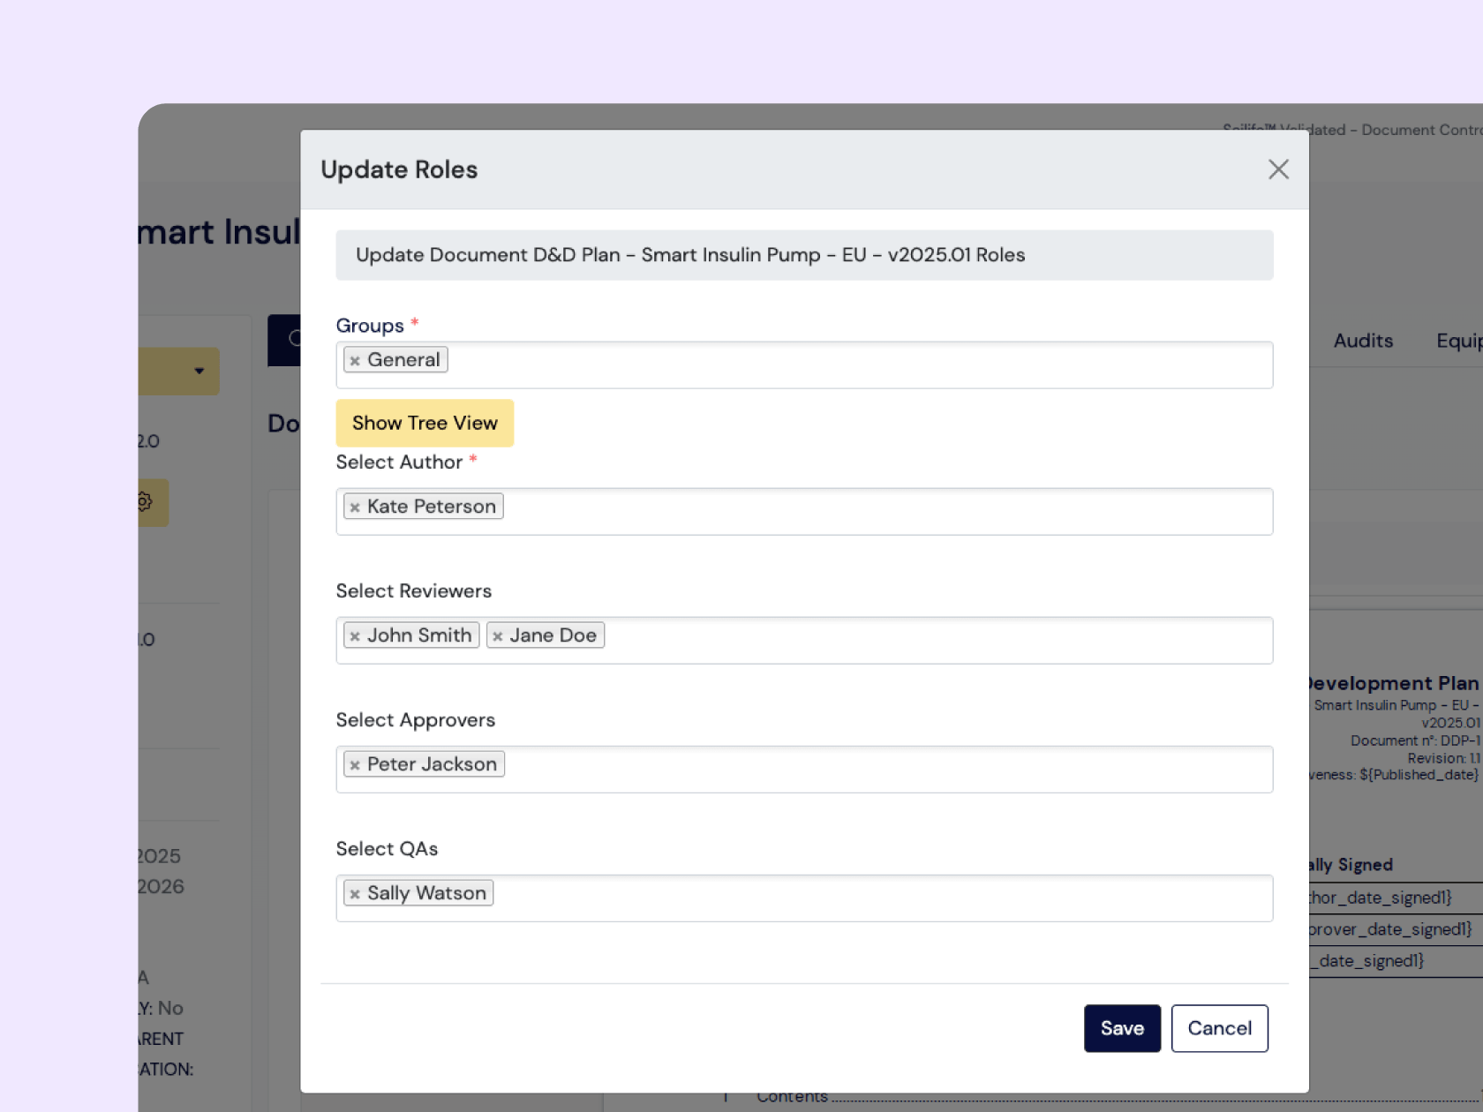Click the settings gear icon in sidebar
The height and width of the screenshot is (1112, 1483).
click(x=142, y=501)
